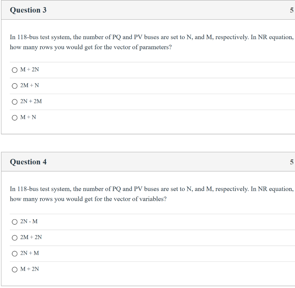
Task: Select radio button for 2N + 2M in Question 3
Action: click(14, 102)
